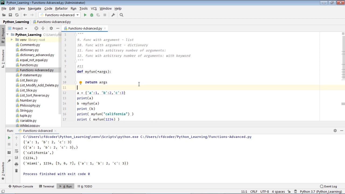Click the Stop square toolbar icon
Image resolution: width=345 pixels, height=194 pixels.
coord(105,15)
